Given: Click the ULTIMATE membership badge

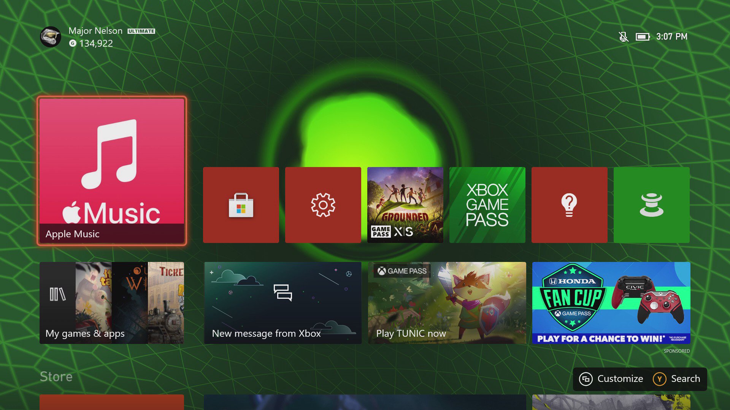Looking at the screenshot, I should [x=141, y=31].
